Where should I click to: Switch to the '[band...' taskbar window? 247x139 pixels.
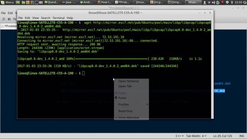pyautogui.click(x=51, y=2)
